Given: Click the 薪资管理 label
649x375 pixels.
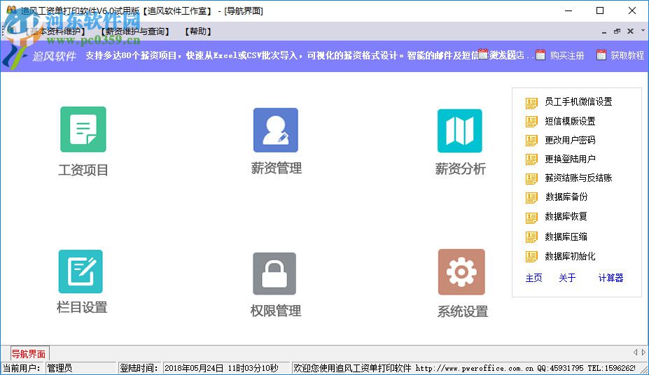Looking at the screenshot, I should point(276,169).
